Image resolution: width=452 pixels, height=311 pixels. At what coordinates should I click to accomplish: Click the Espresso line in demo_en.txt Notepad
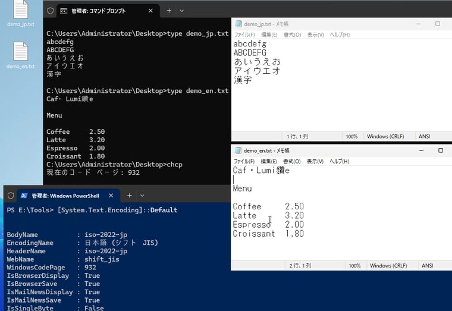pyautogui.click(x=268, y=225)
